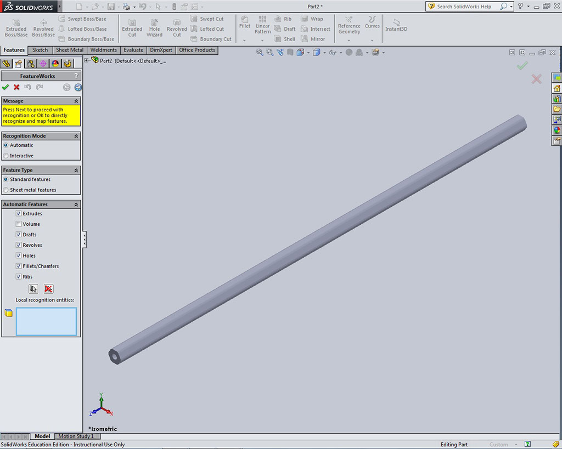Open the Curves dropdown arrow

(372, 40)
